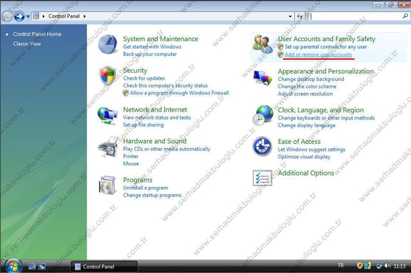Open the address bar history dropdown
The height and width of the screenshot is (273, 411).
click(290, 17)
